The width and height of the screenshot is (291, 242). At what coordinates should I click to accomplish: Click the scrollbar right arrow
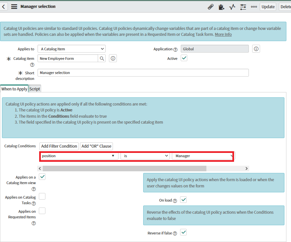(247, 168)
